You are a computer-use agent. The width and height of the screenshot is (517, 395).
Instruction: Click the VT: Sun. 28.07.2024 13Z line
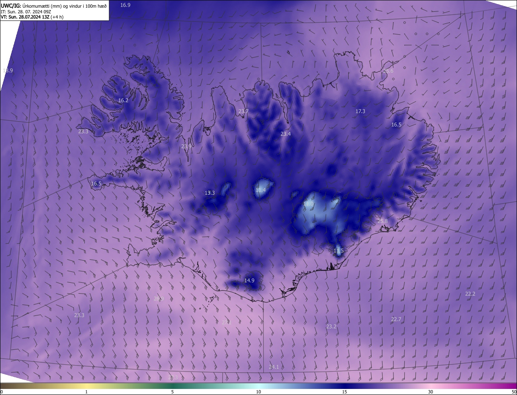(32, 17)
